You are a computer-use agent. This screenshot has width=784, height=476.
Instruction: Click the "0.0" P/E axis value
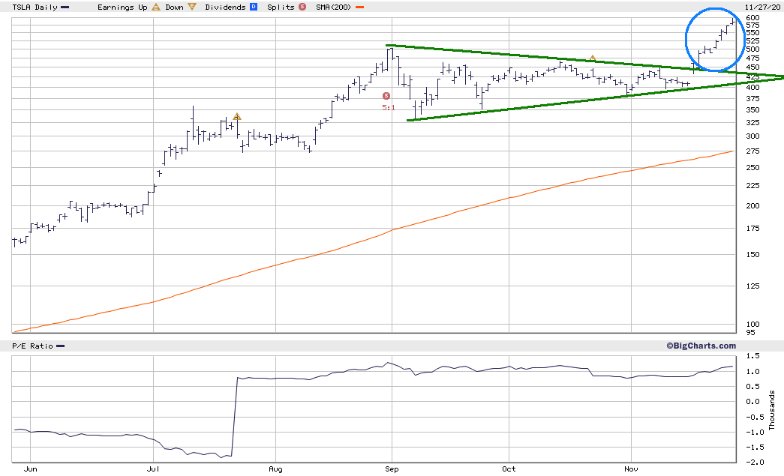pos(752,402)
